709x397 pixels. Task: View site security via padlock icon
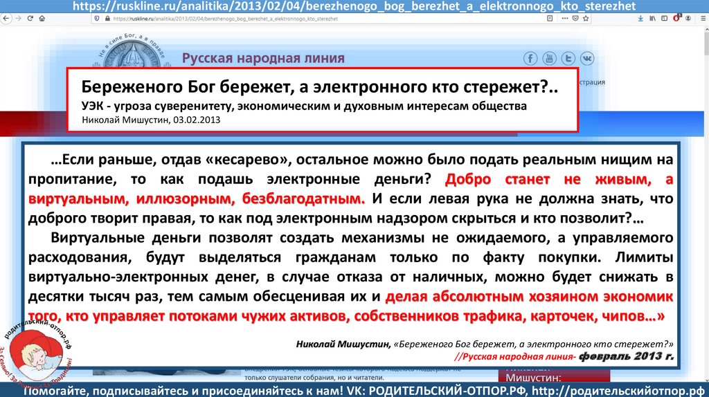pyautogui.click(x=107, y=19)
